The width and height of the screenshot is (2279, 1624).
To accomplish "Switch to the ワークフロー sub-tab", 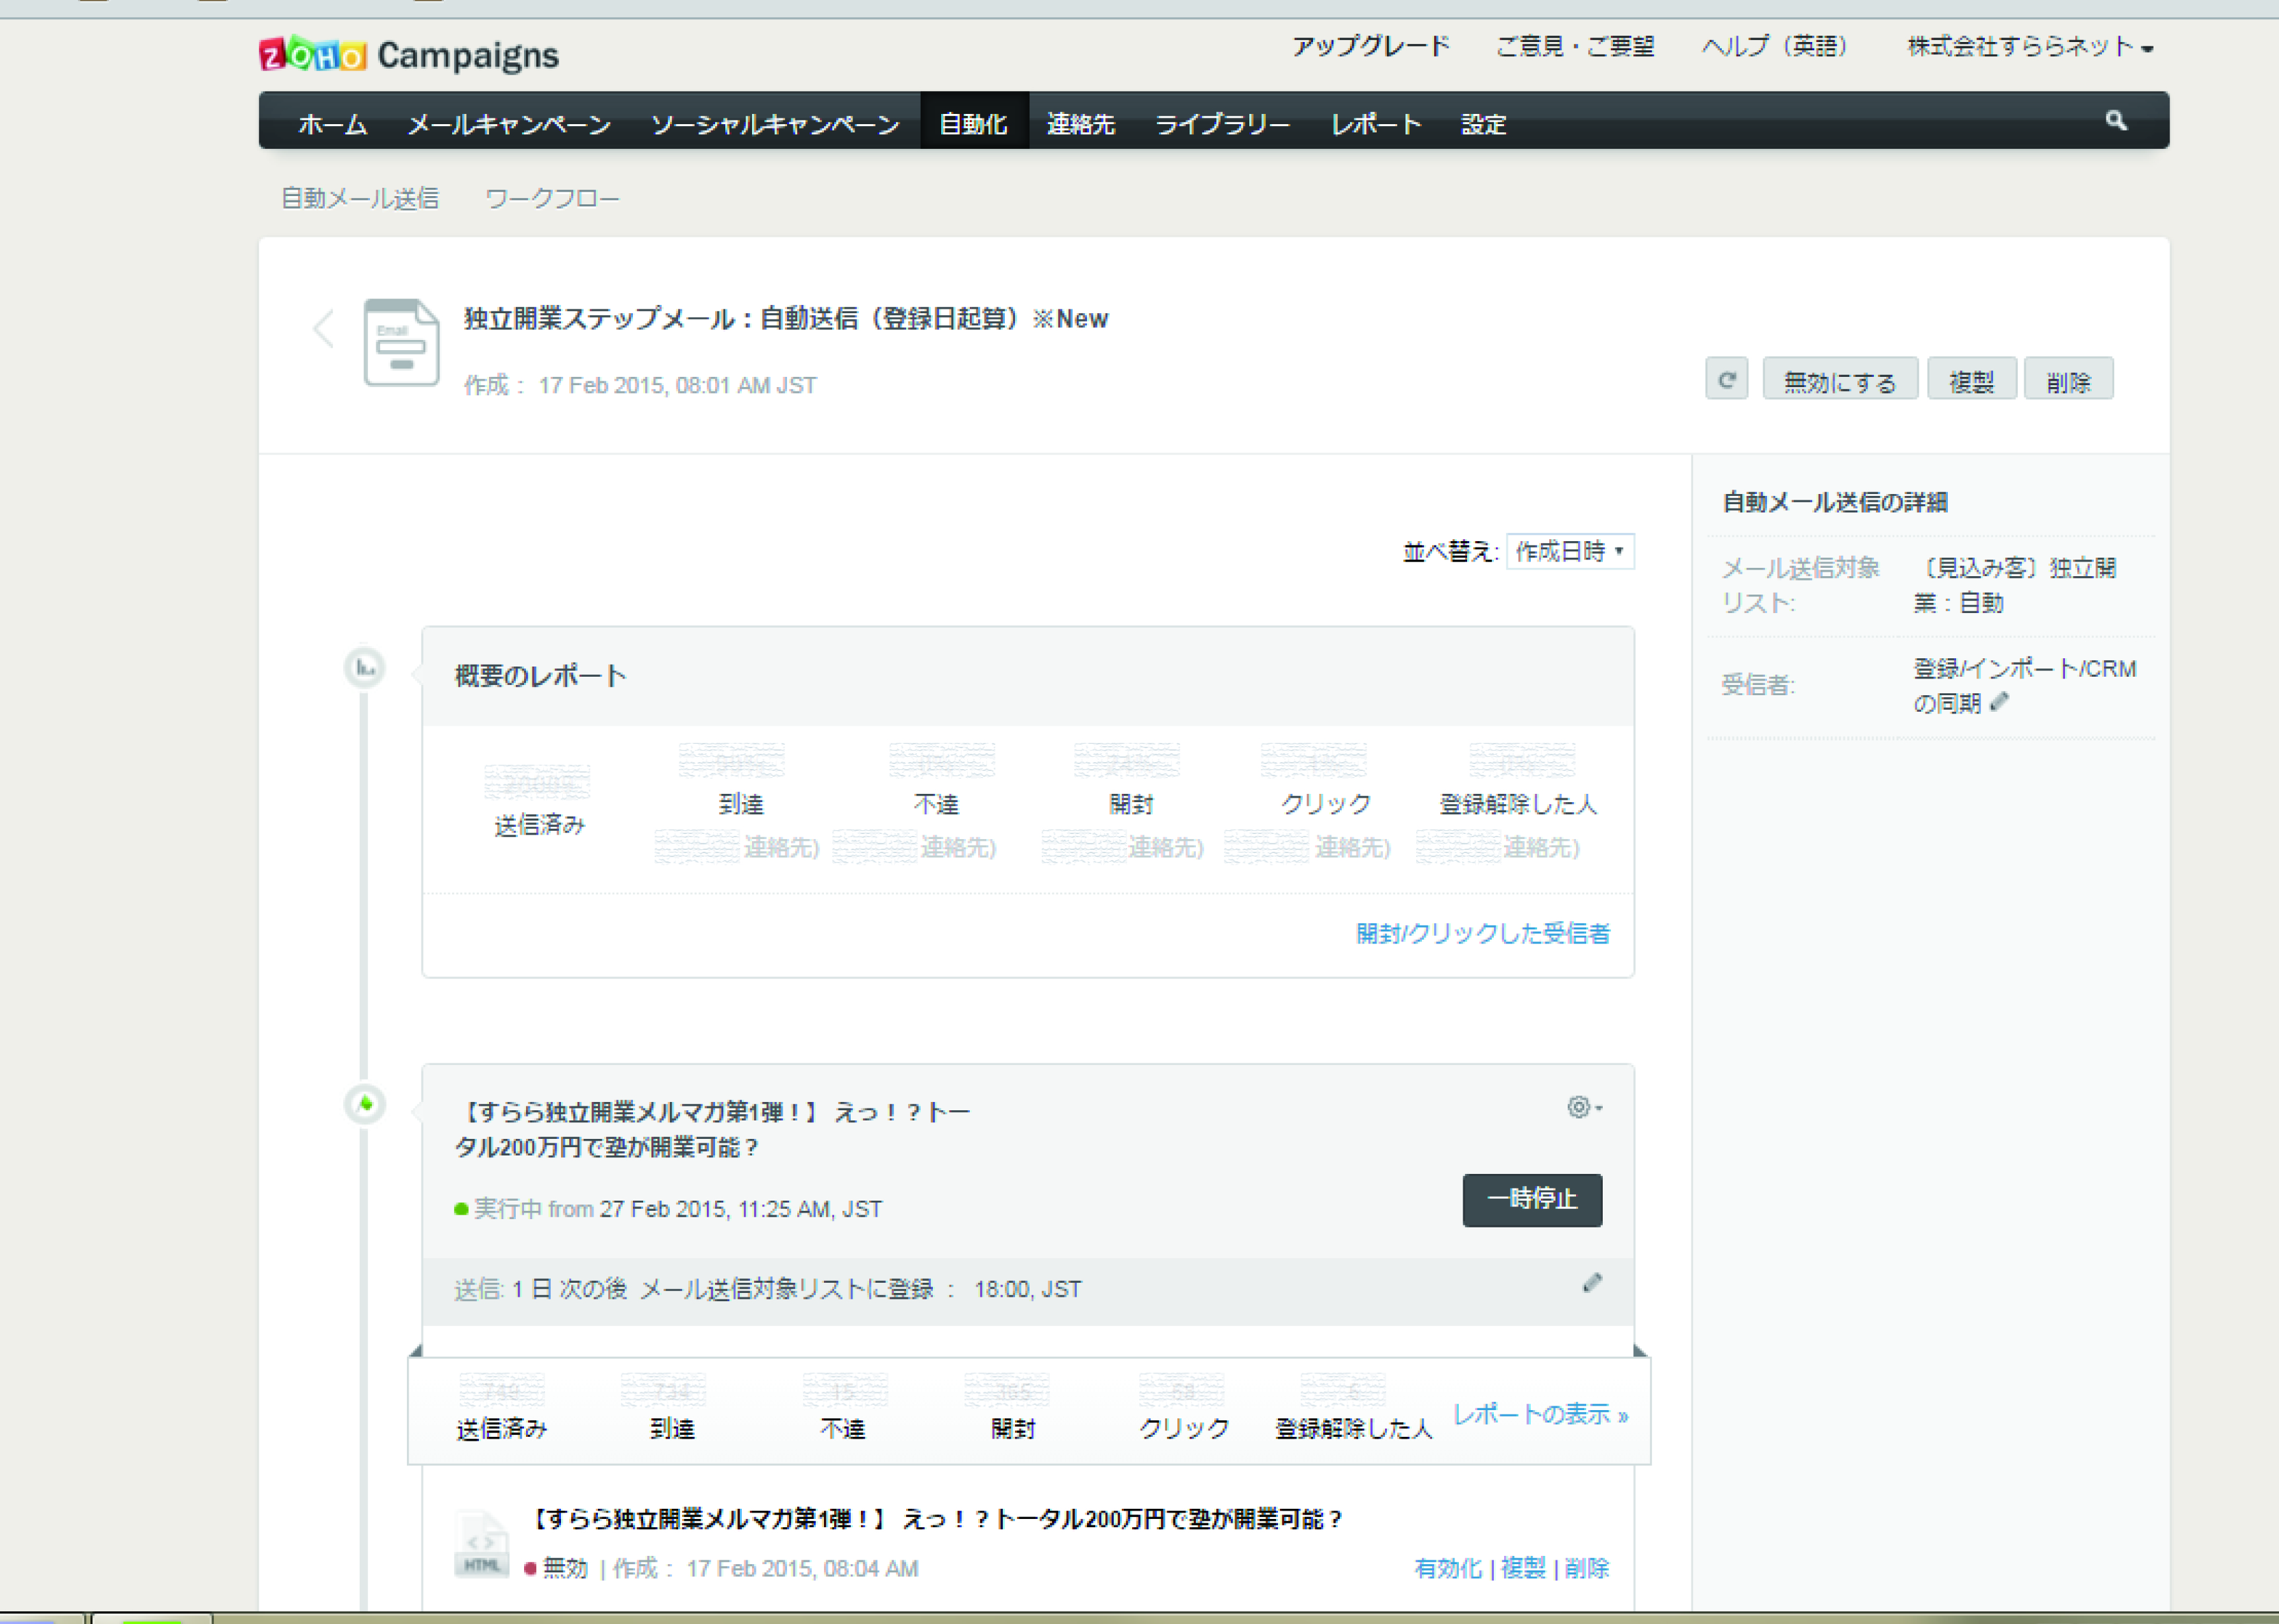I will pos(552,199).
